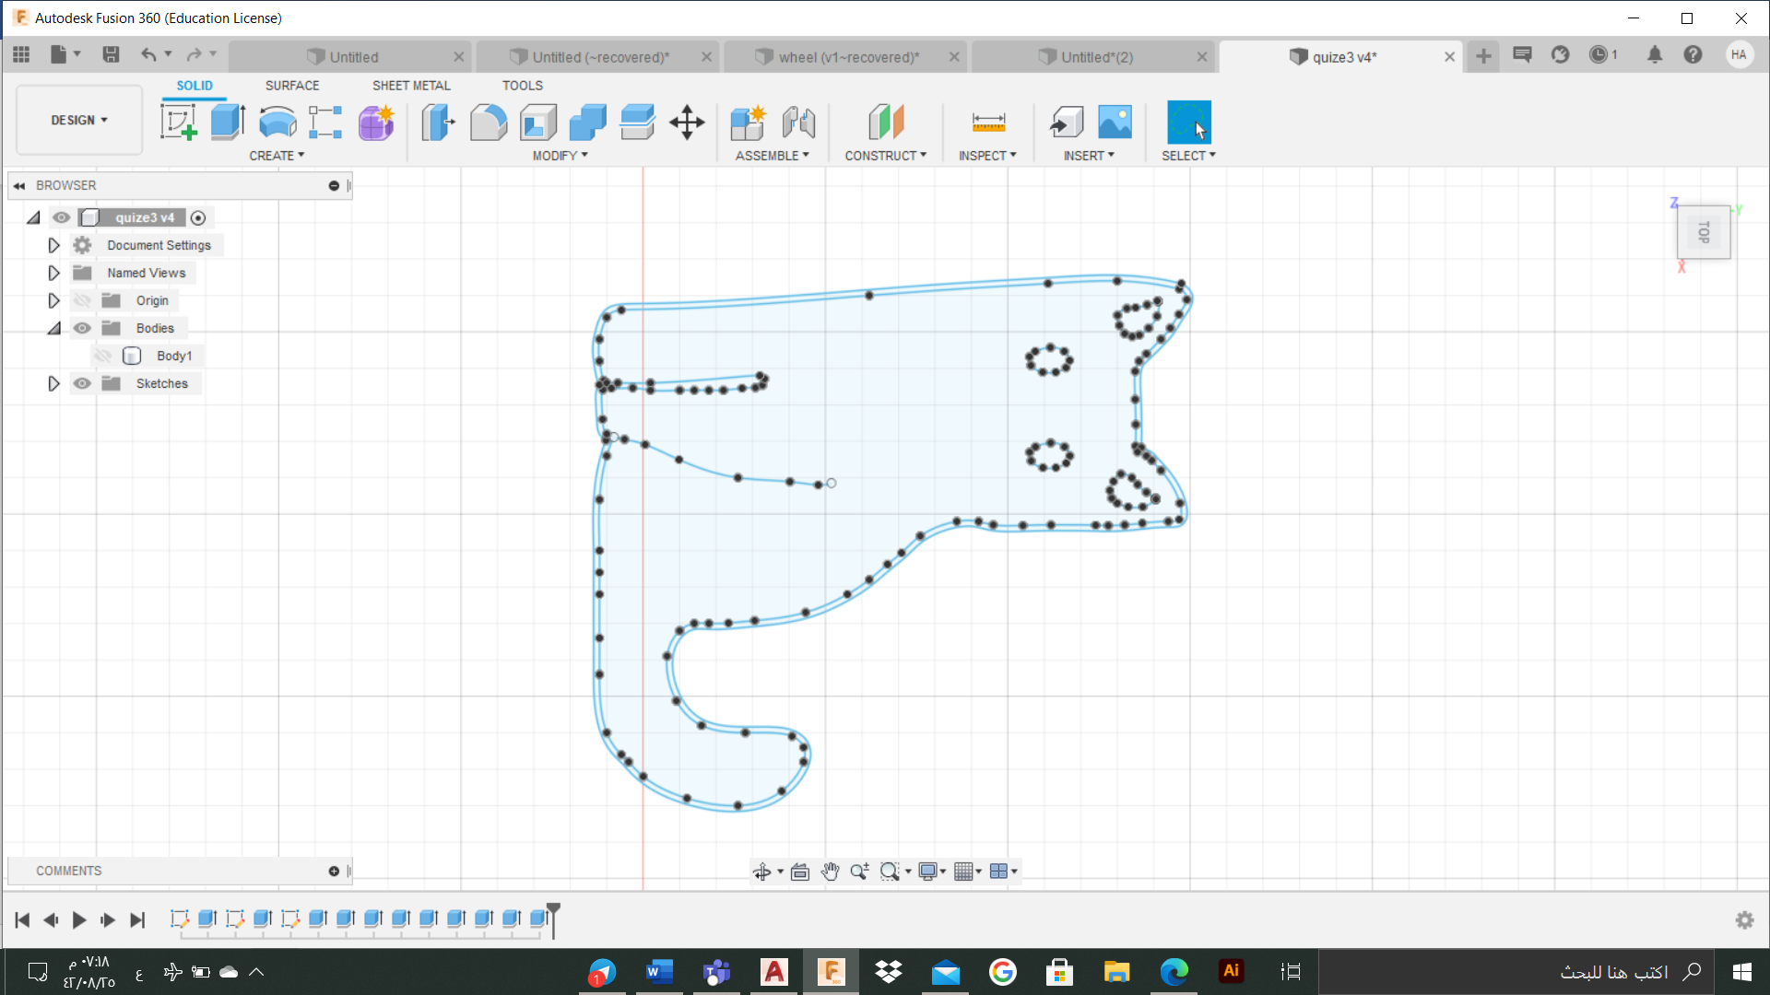The width and height of the screenshot is (1770, 995).
Task: Select the Fillet tool
Action: coord(489,122)
